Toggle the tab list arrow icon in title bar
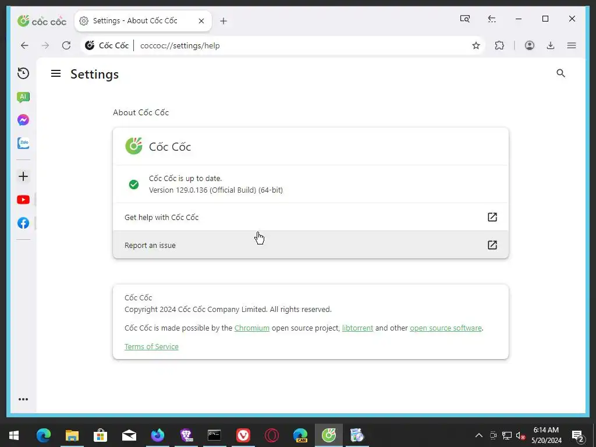 coord(492,19)
